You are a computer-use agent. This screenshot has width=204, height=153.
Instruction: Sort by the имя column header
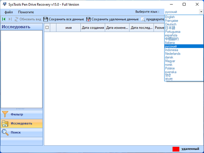tap(68, 28)
